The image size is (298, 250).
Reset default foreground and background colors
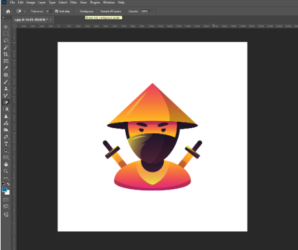coord(3,184)
